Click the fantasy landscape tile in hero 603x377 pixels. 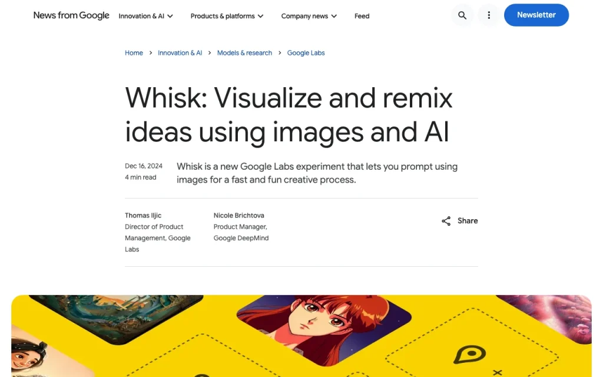[116, 318]
